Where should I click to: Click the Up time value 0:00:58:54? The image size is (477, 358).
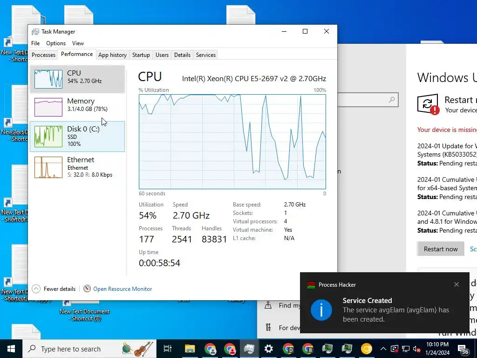(x=159, y=263)
